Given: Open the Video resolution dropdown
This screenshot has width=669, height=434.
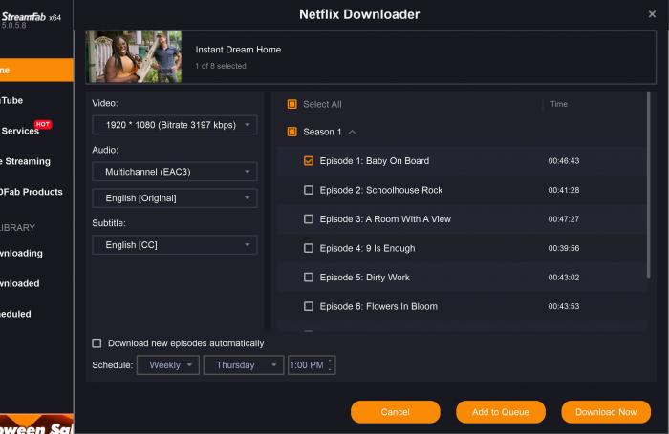Looking at the screenshot, I should (175, 125).
